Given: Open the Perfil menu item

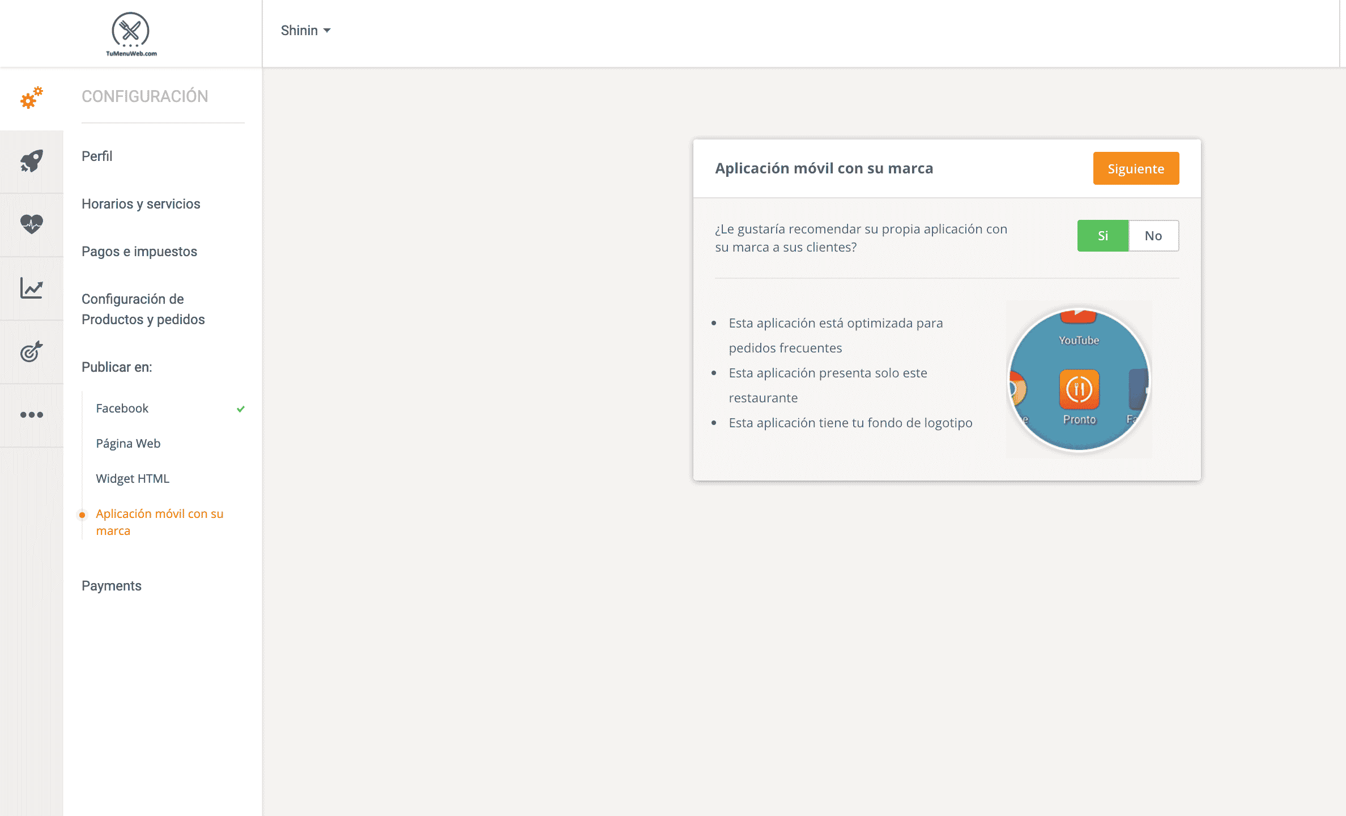Looking at the screenshot, I should point(97,156).
